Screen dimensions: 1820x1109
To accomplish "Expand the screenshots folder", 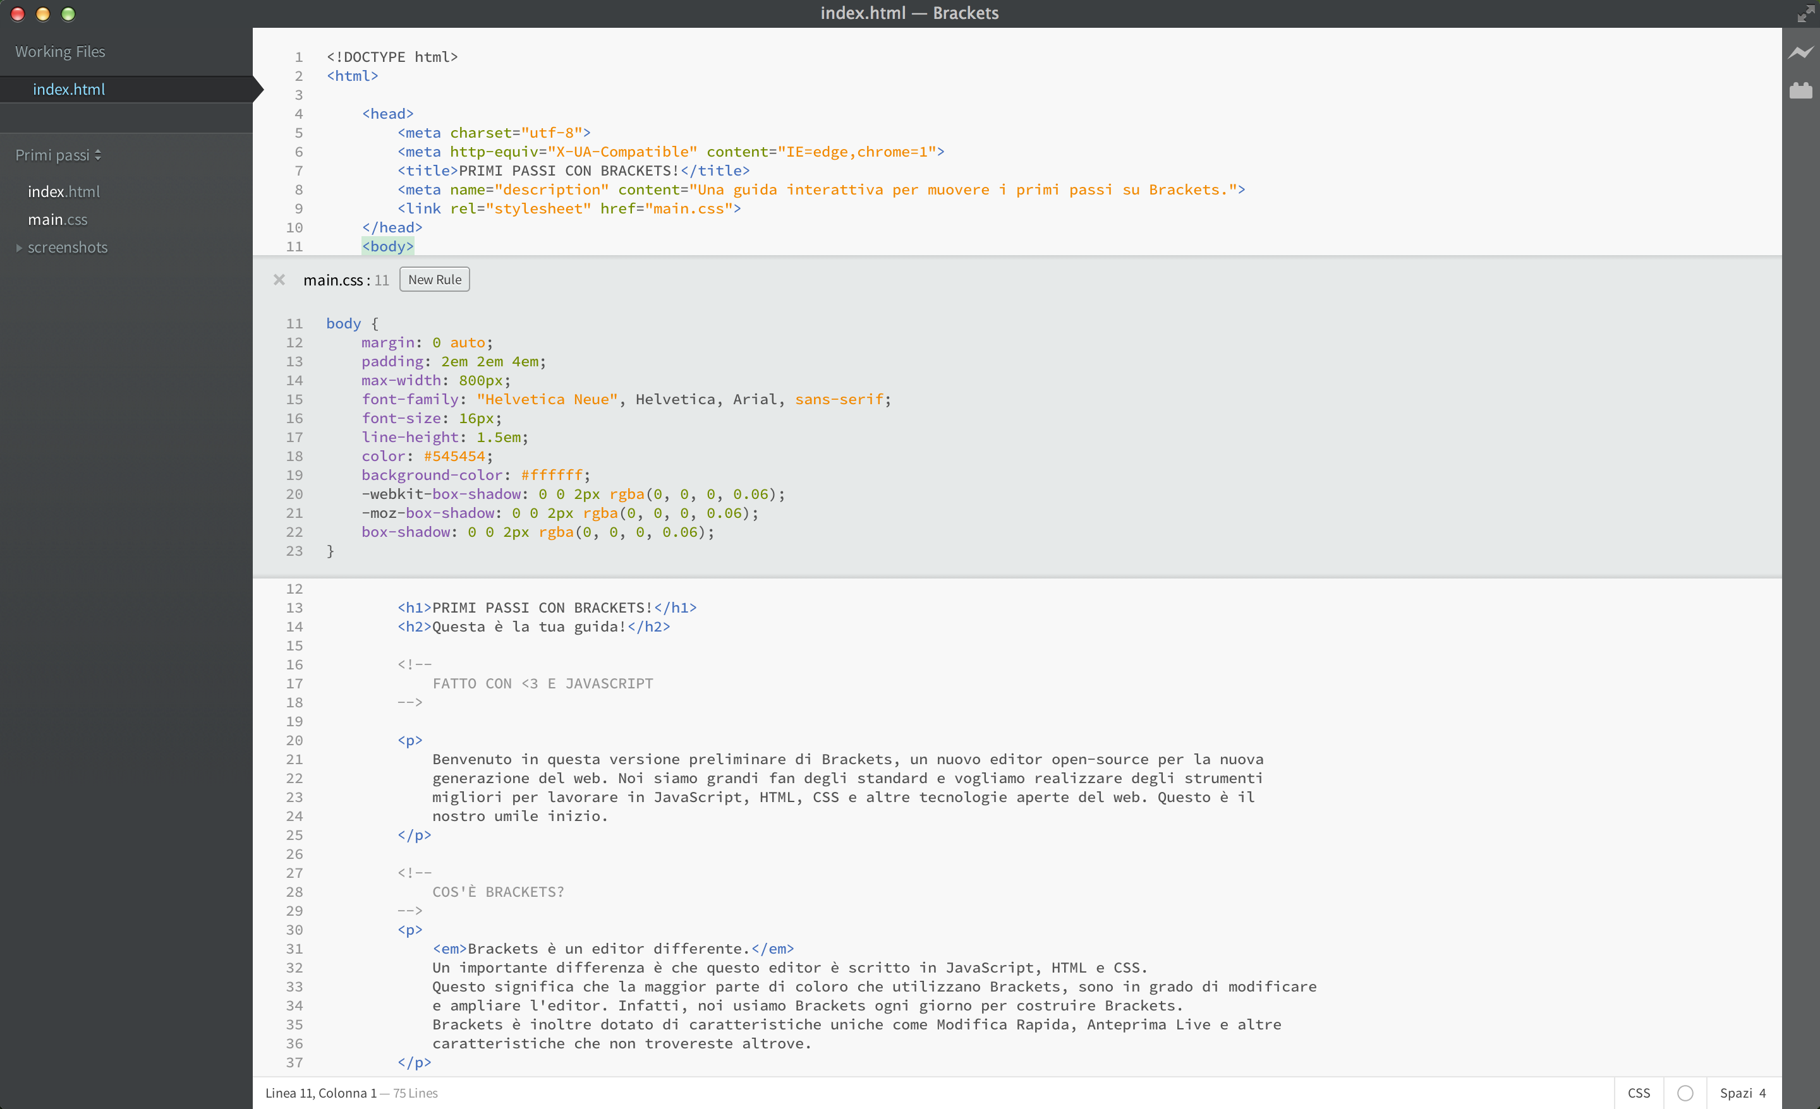I will coord(67,248).
